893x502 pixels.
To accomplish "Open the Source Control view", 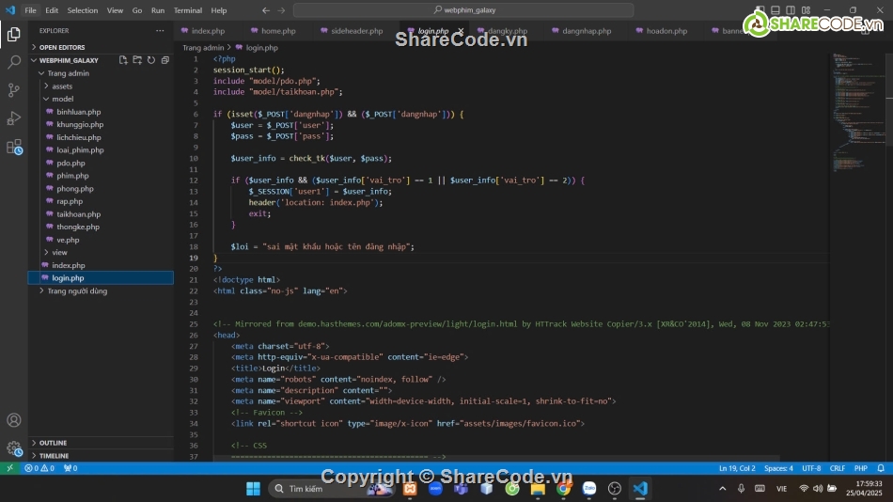I will click(14, 90).
